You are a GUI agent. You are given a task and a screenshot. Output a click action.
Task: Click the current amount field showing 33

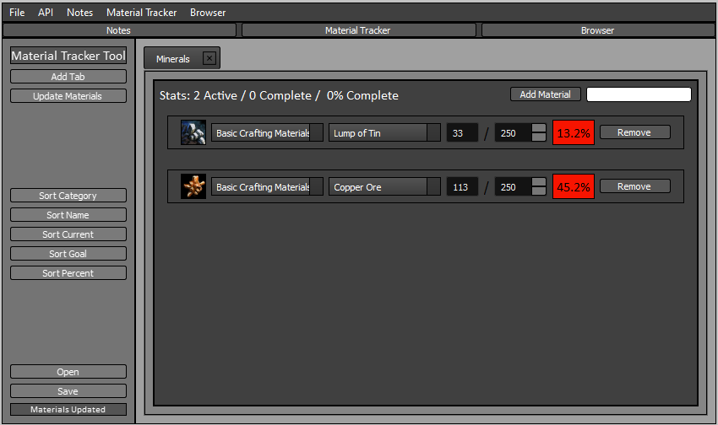pyautogui.click(x=462, y=132)
